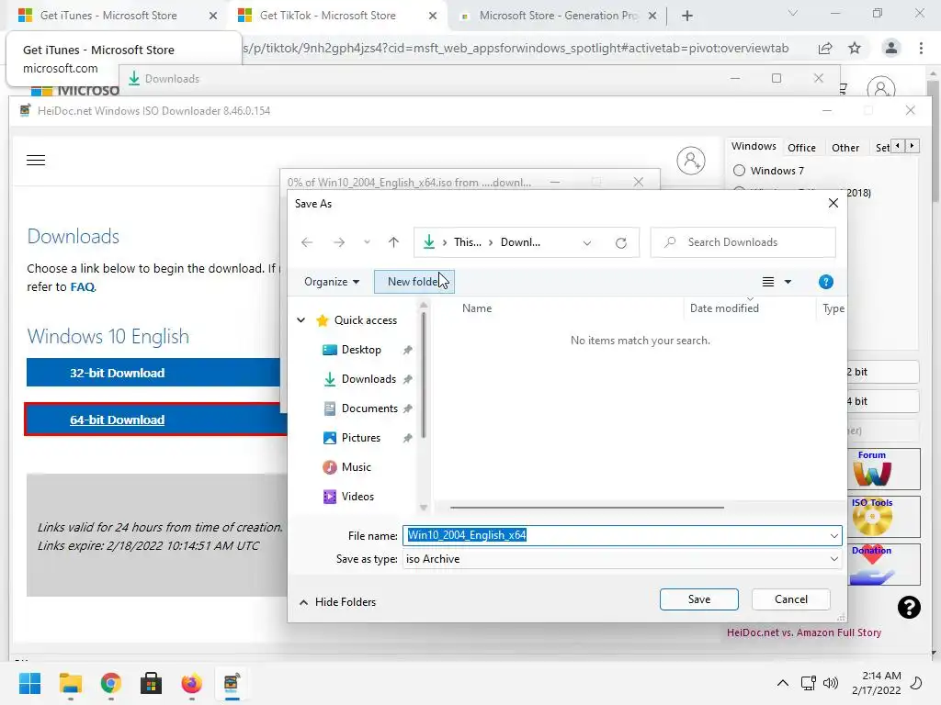941x705 pixels.
Task: Click the Search Downloads field
Action: tap(743, 242)
